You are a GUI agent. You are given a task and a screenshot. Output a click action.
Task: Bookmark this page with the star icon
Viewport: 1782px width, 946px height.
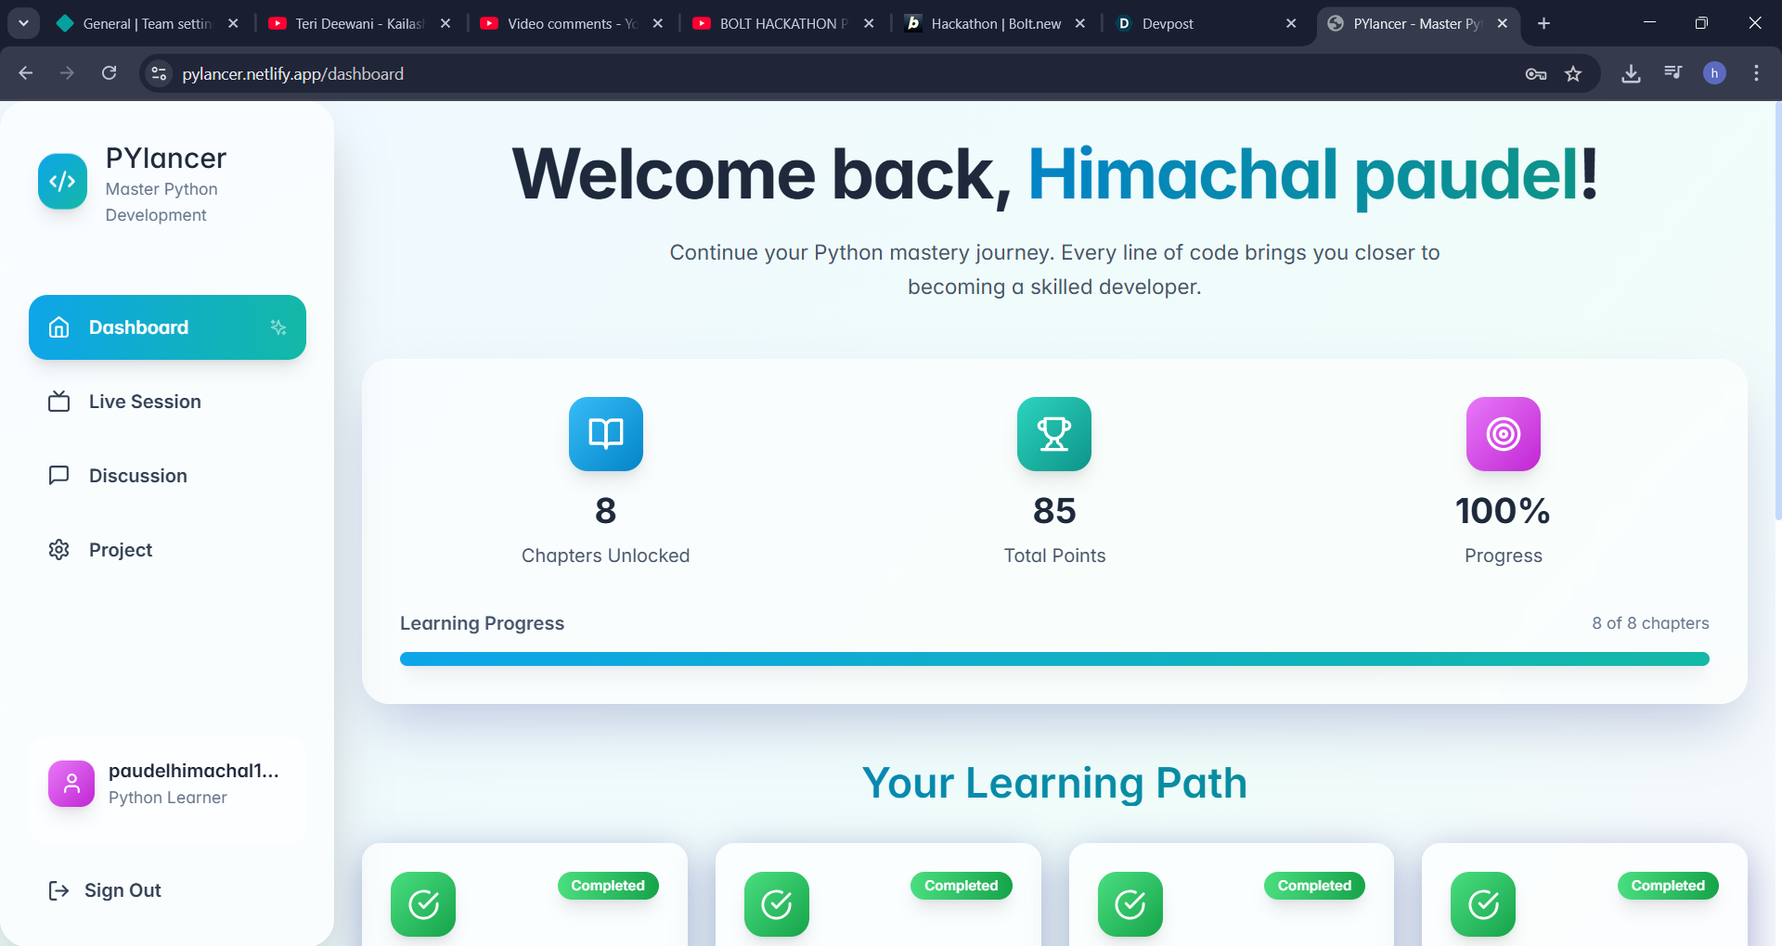[x=1573, y=73]
